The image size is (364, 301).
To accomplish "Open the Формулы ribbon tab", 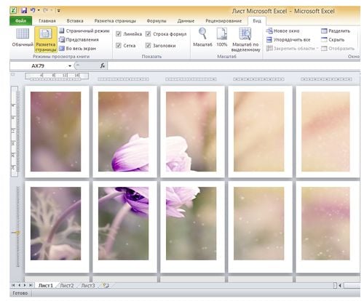I will pos(157,21).
